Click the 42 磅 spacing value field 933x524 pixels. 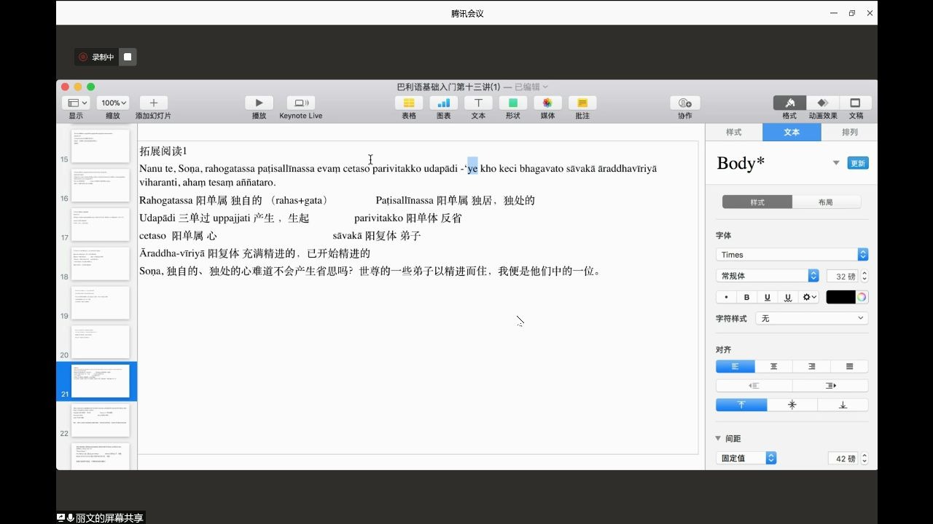(843, 458)
